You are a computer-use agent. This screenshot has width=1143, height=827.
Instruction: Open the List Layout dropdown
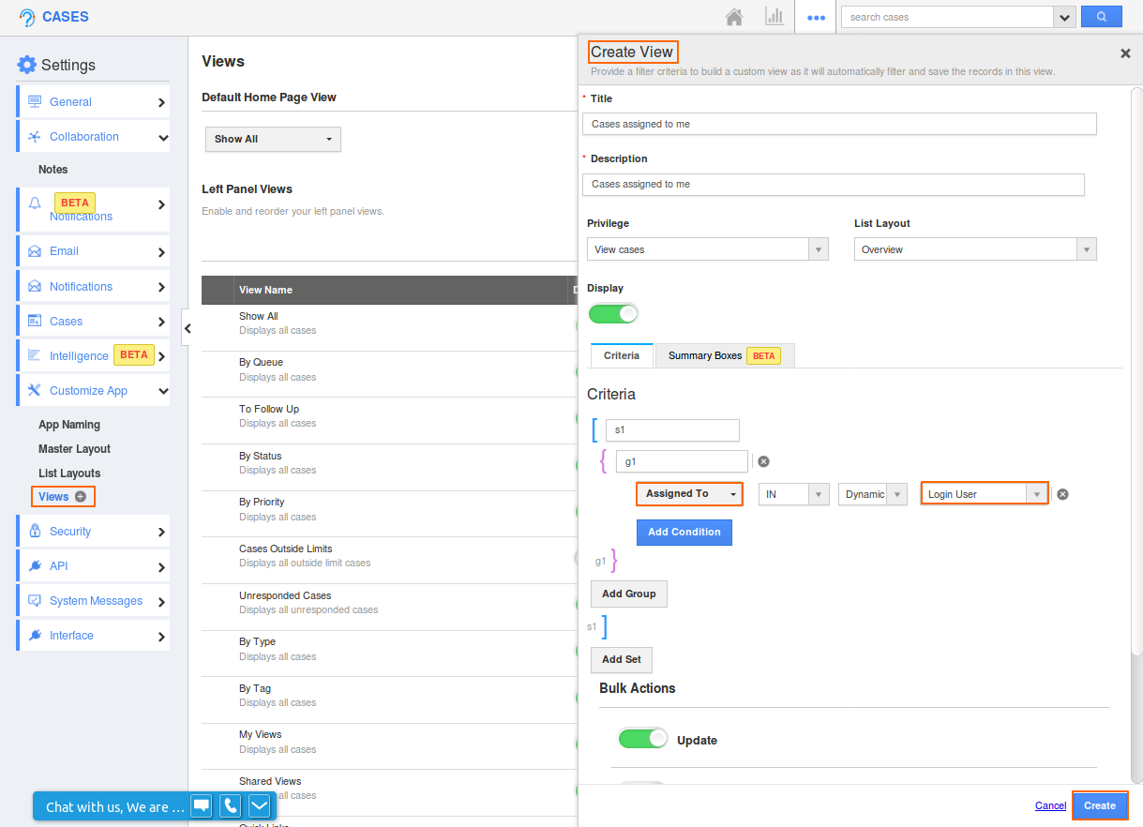pyautogui.click(x=1085, y=248)
